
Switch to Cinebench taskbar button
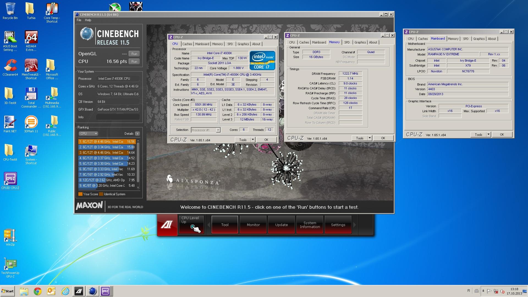tap(92, 291)
